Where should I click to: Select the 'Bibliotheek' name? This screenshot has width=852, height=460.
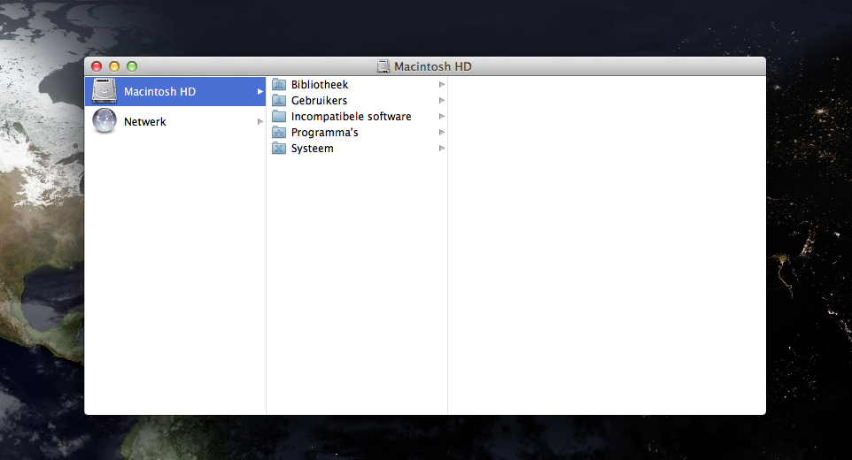(320, 85)
